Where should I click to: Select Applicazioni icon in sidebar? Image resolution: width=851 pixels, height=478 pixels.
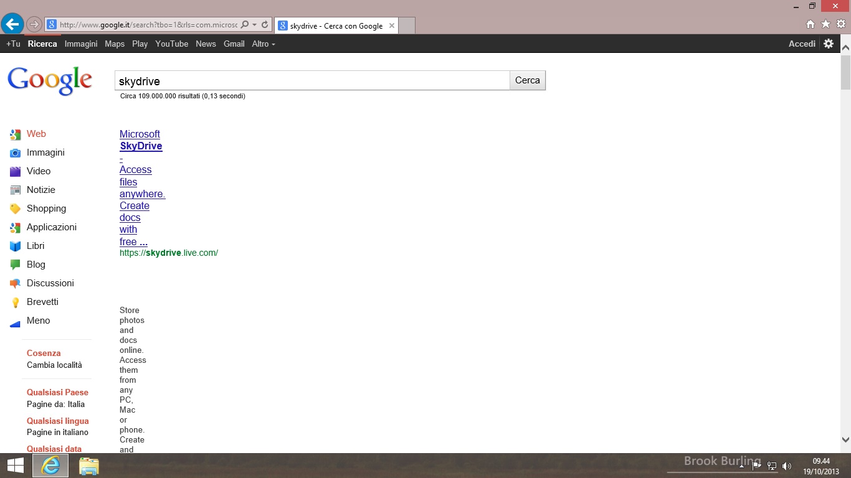(16, 228)
